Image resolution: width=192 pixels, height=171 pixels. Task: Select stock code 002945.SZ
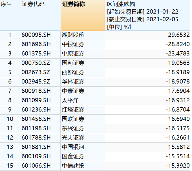[36, 82]
